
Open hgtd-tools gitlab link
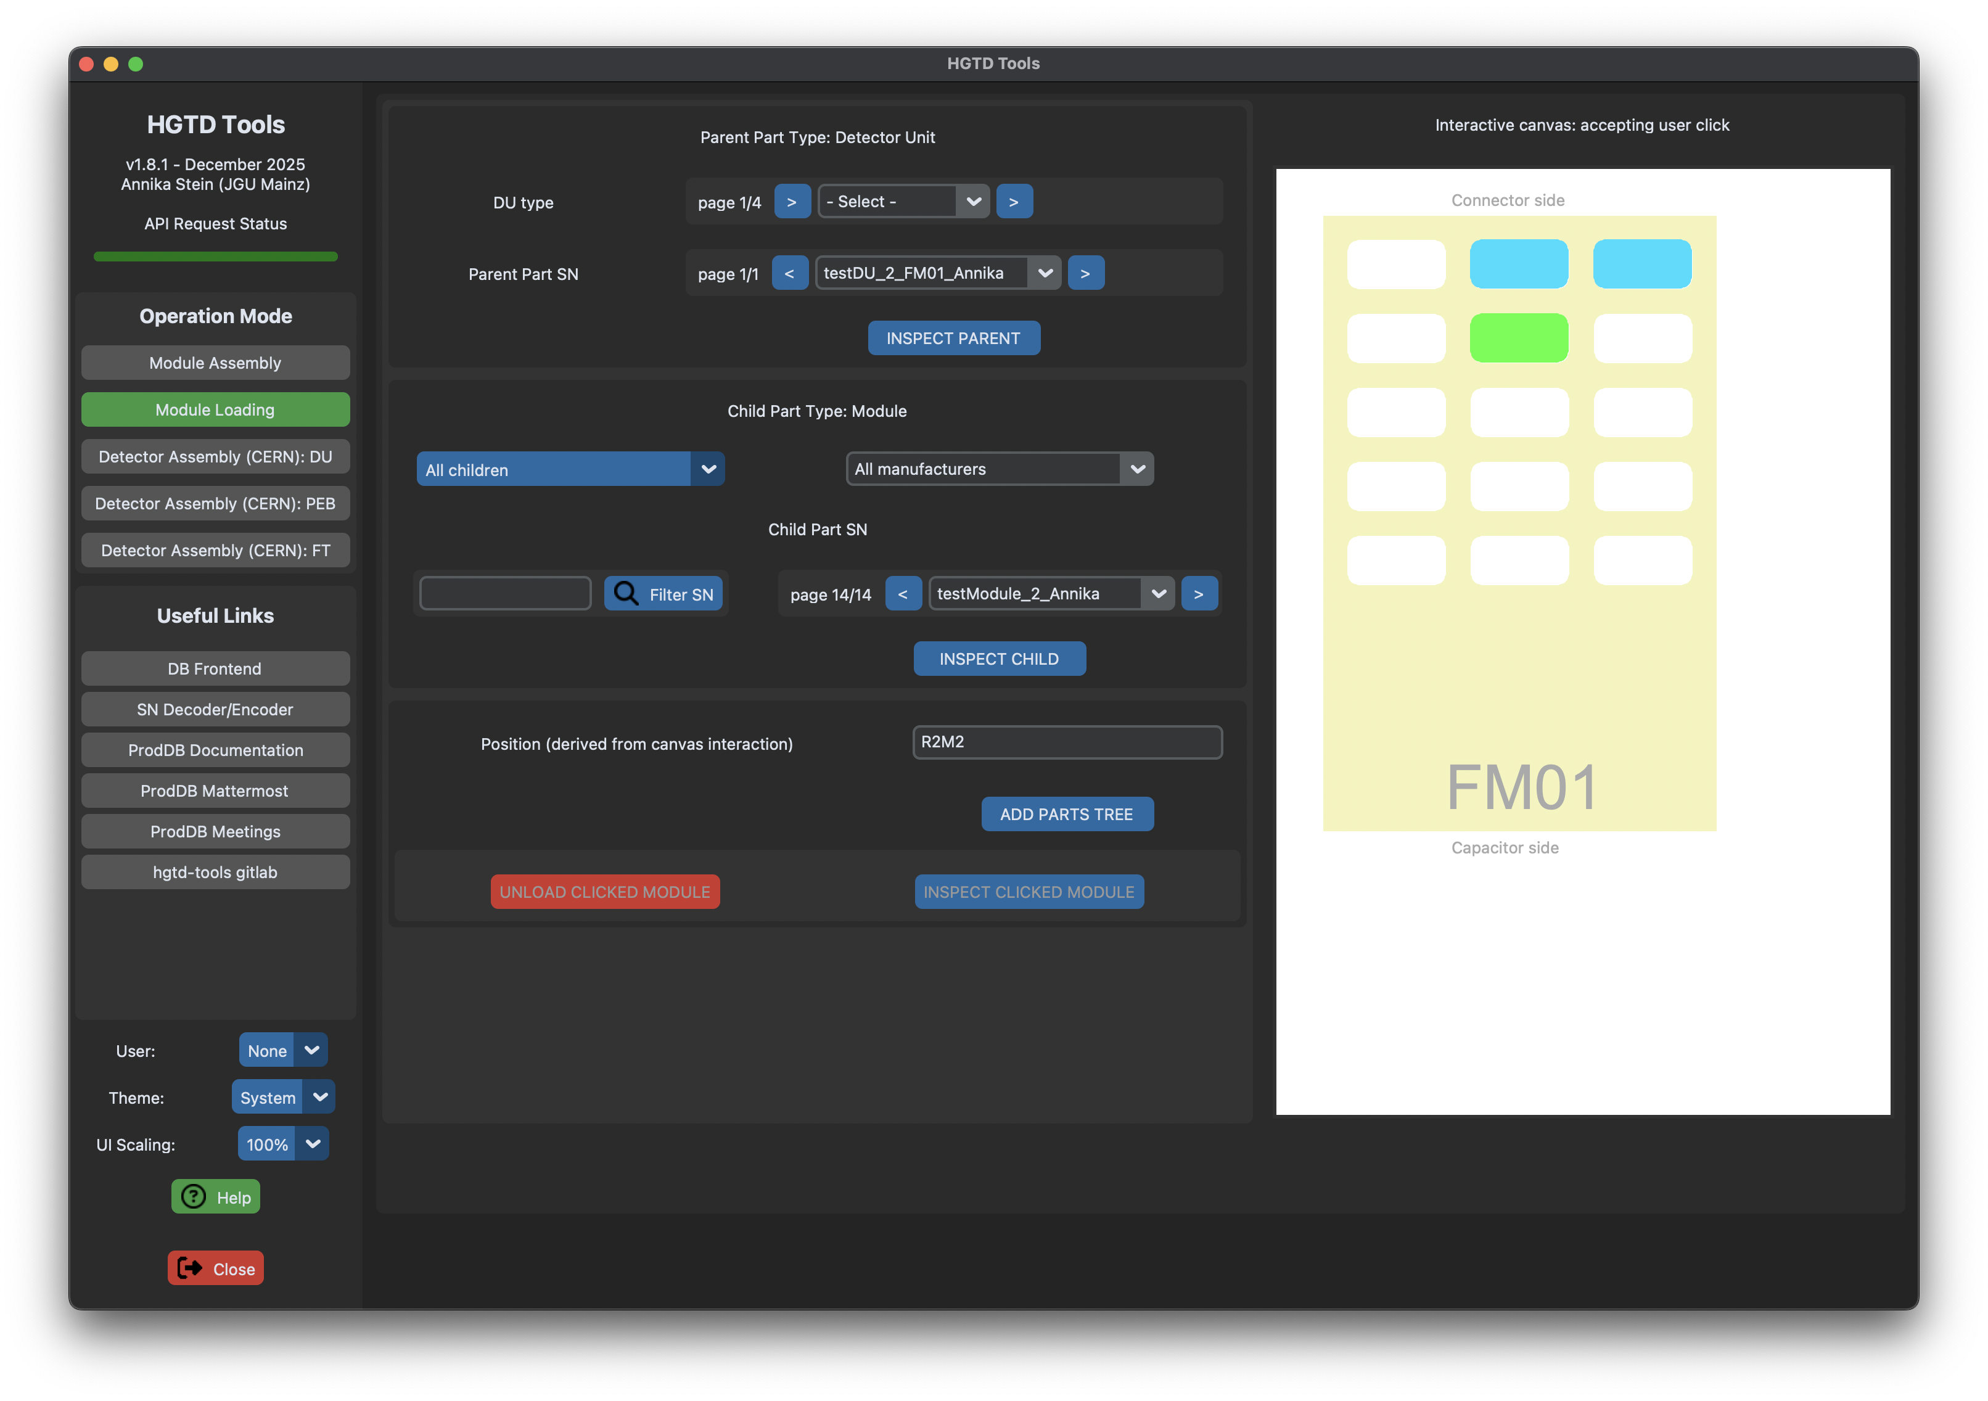pos(216,872)
